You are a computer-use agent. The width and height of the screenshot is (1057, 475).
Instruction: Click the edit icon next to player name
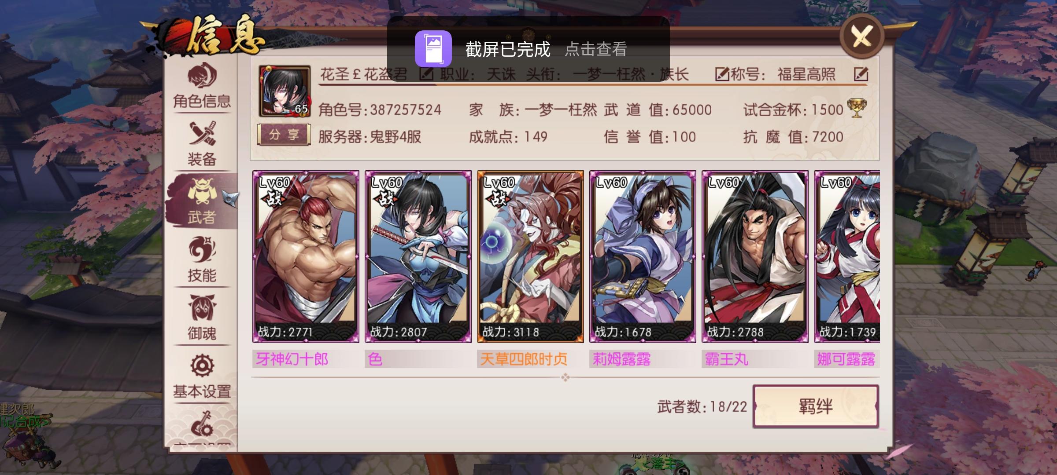tap(426, 74)
